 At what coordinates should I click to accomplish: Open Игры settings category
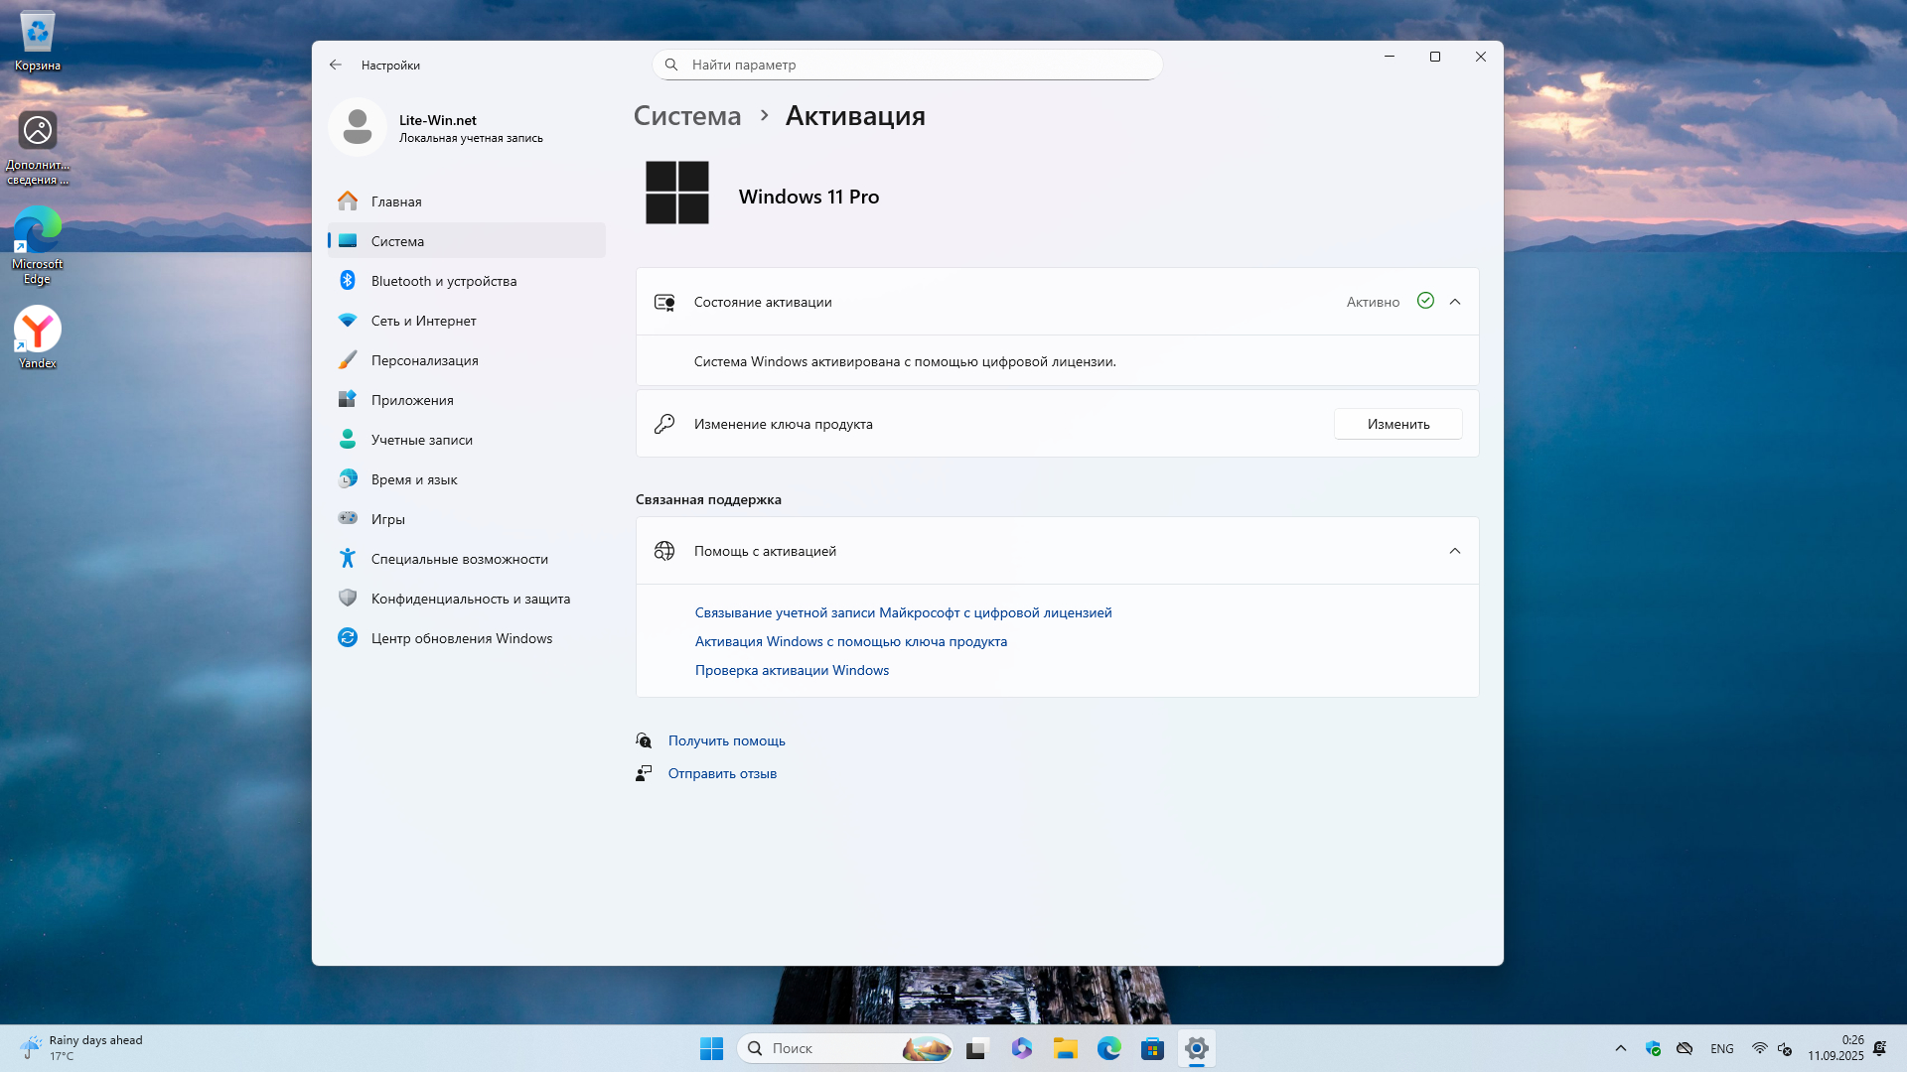(387, 519)
